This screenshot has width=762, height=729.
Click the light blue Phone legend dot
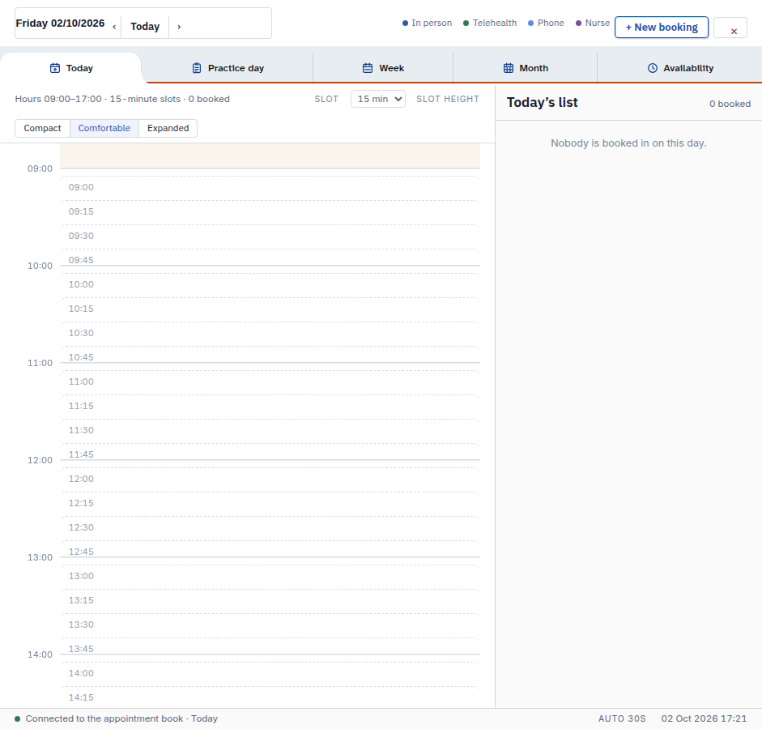pos(530,23)
